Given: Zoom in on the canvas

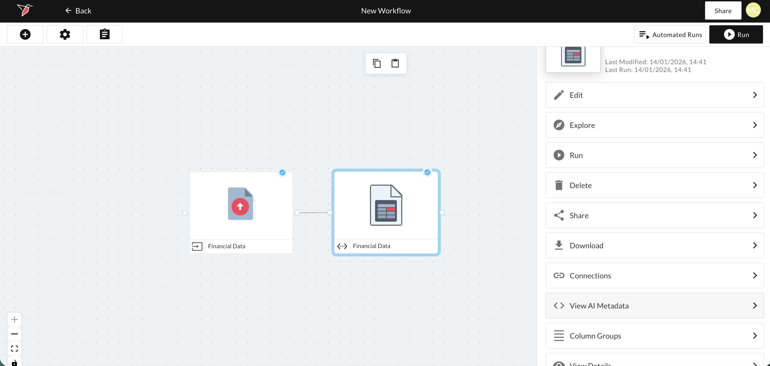Looking at the screenshot, I should (x=14, y=320).
